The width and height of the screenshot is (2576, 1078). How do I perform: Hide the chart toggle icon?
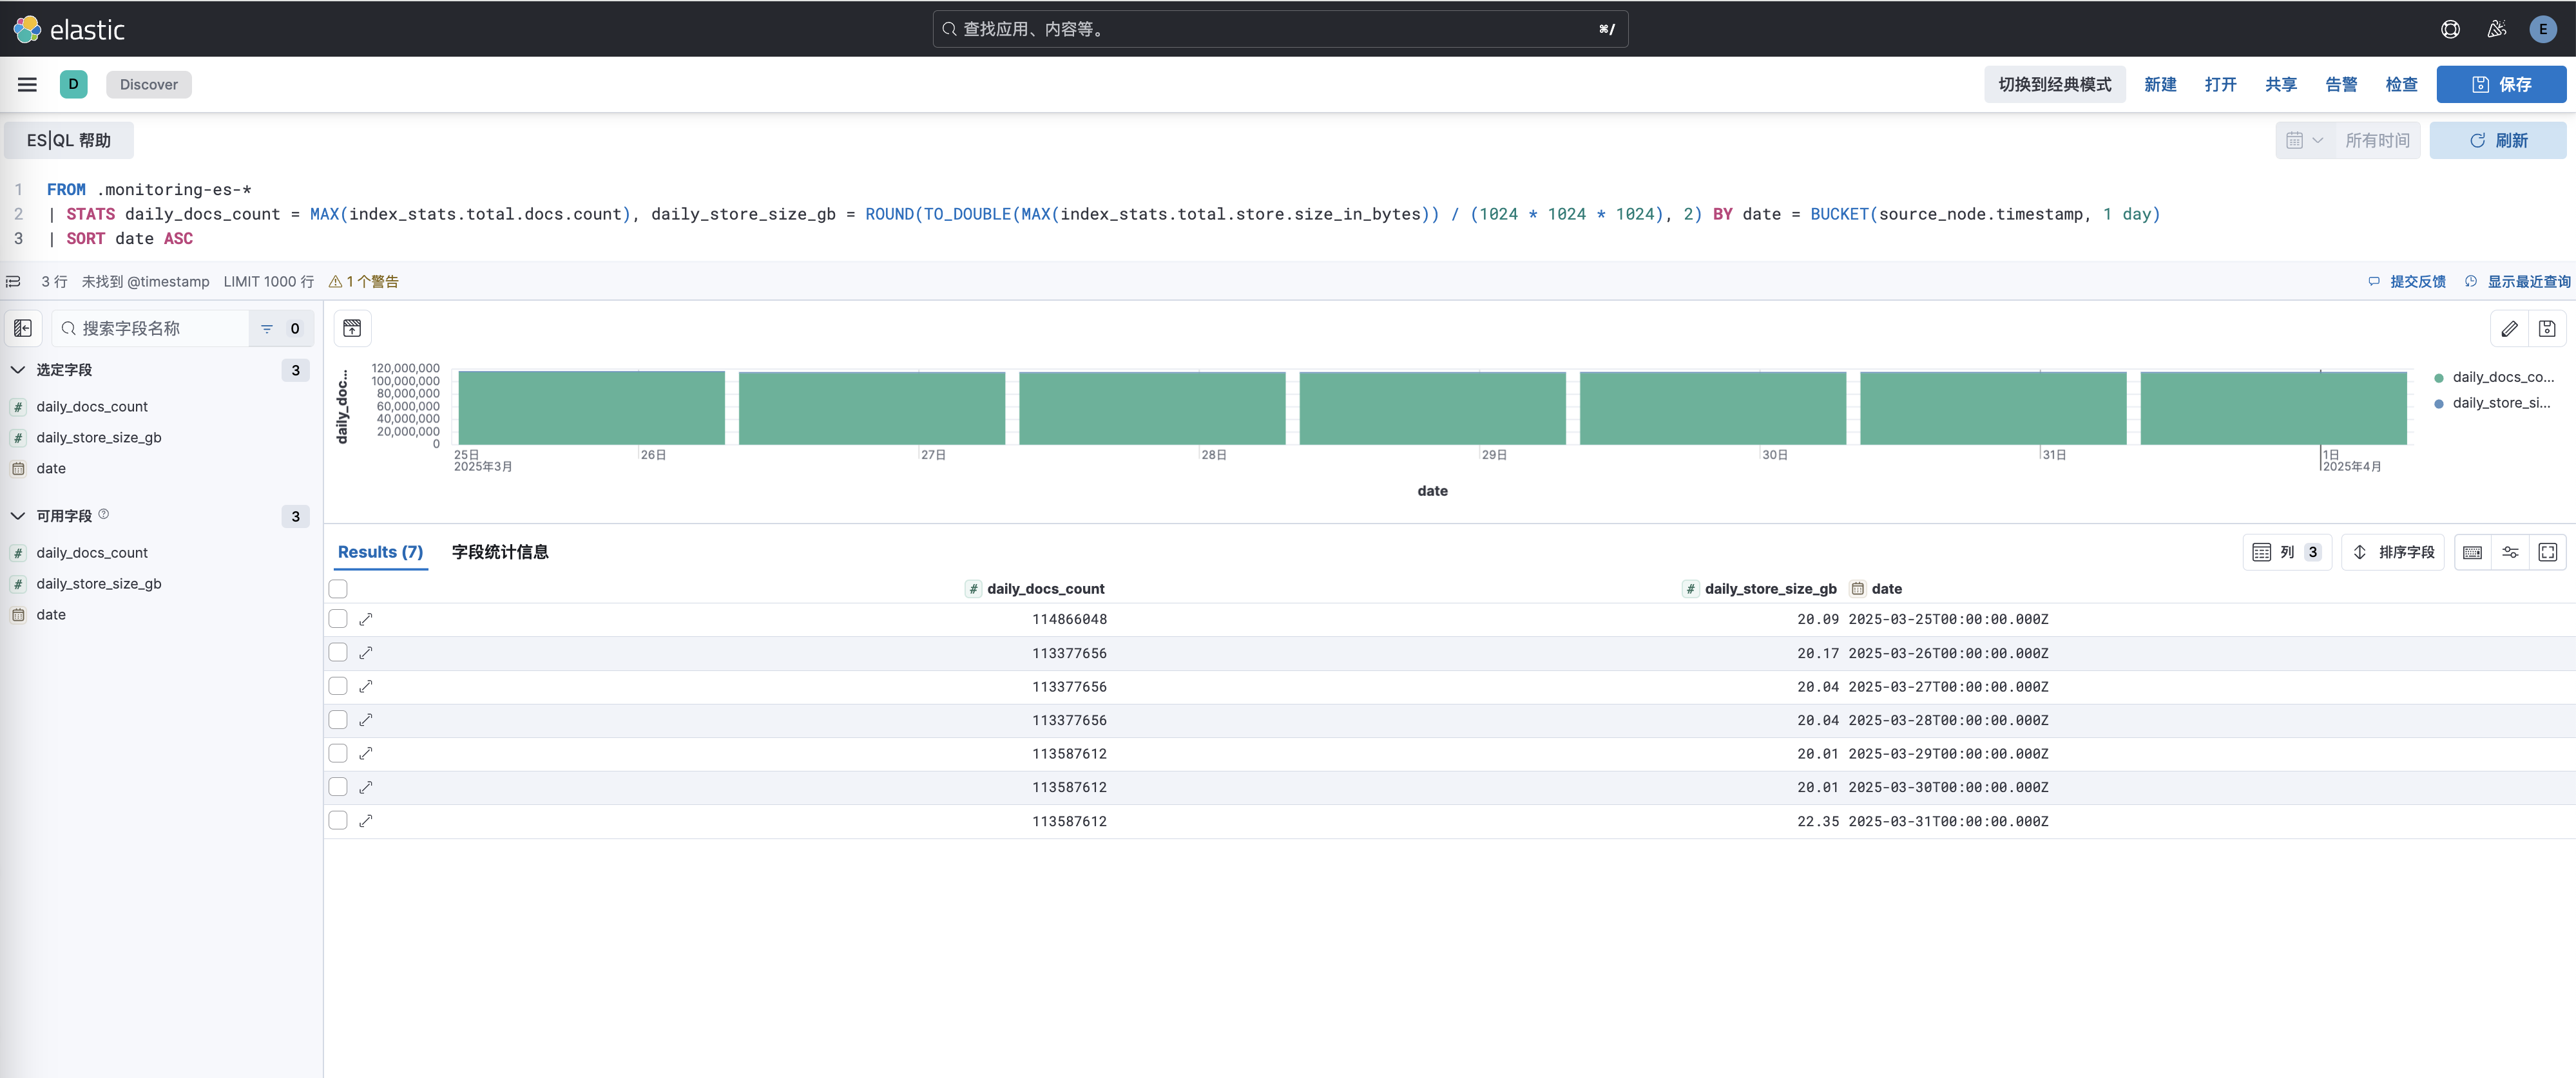[x=352, y=328]
